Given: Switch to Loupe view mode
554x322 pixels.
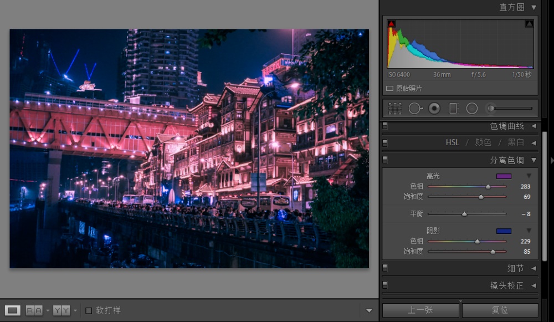Looking at the screenshot, I should pos(12,310).
